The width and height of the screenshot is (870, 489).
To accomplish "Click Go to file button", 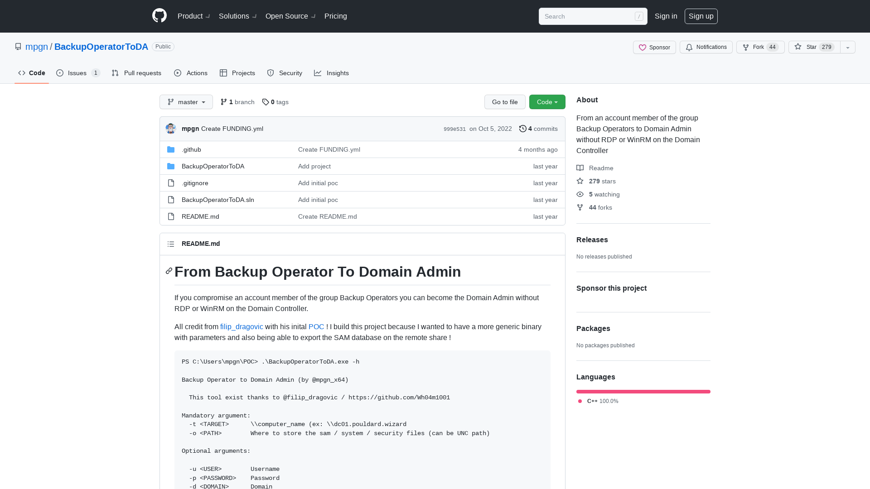I will pos(505,102).
